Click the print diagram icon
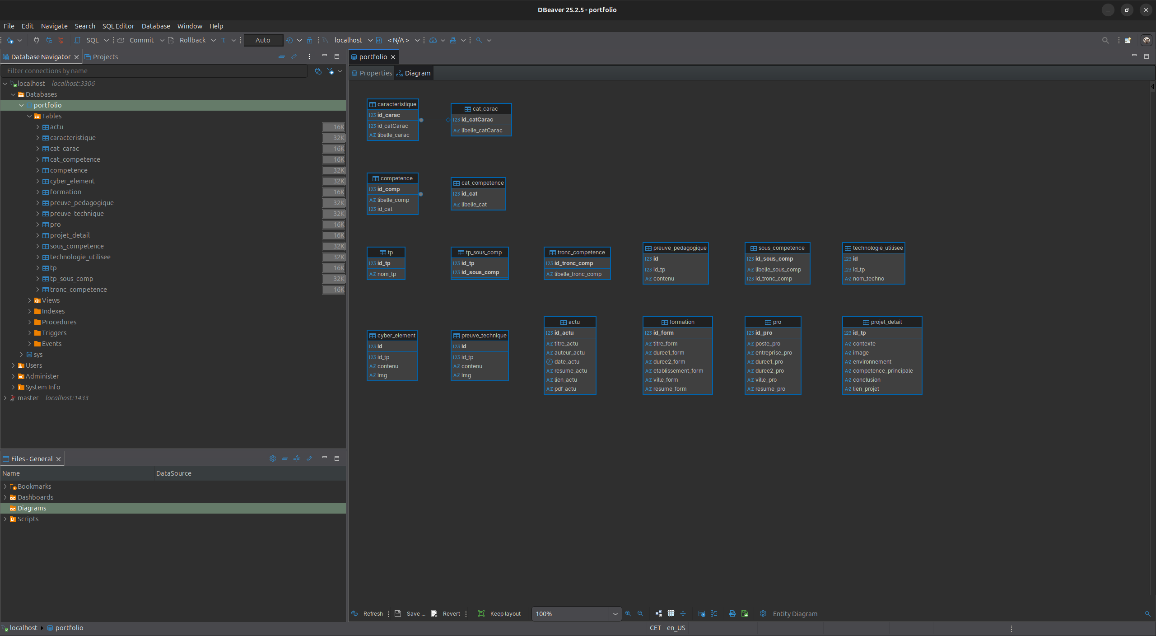Viewport: 1156px width, 636px height. [x=732, y=613]
